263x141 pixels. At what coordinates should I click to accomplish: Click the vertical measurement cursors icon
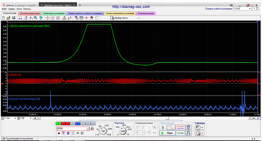pos(26,18)
